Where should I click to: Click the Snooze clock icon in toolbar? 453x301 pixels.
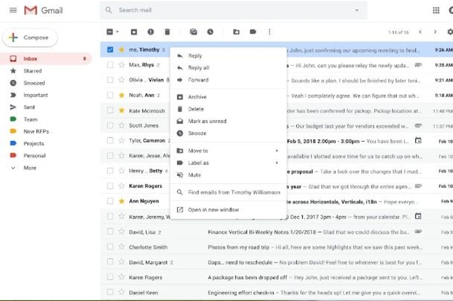pyautogui.click(x=210, y=32)
